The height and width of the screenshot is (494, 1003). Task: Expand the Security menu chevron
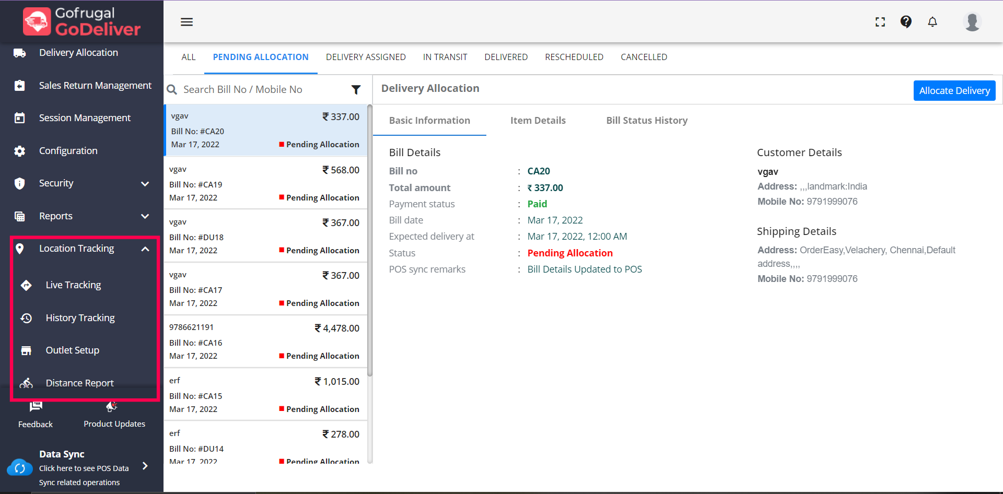[145, 184]
